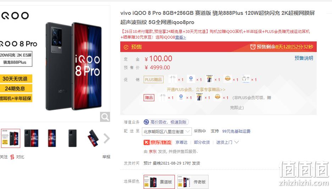The image size is (332, 189).
Task: Select the second product thumbnail
Action: click(x=31, y=138)
